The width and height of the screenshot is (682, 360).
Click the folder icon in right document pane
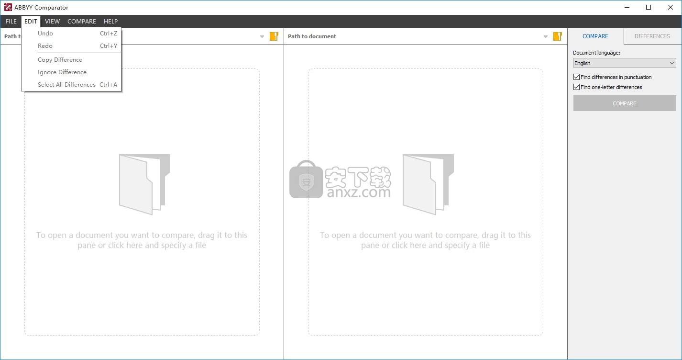(428, 184)
